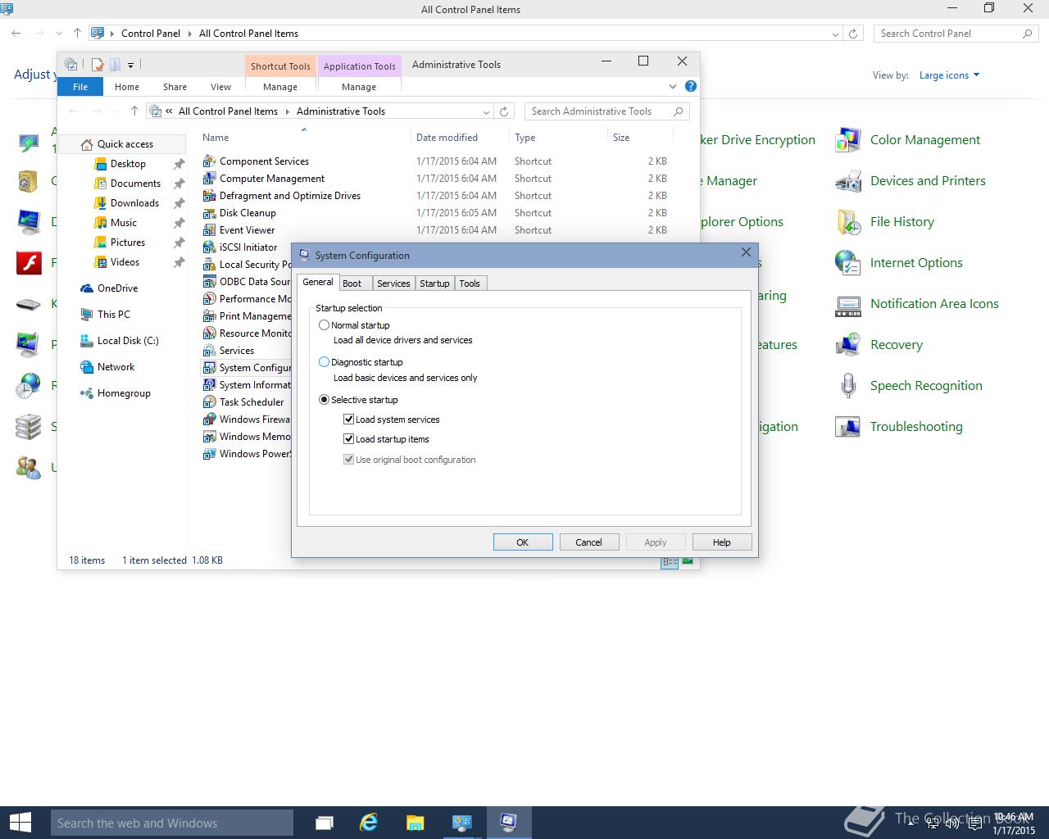
Task: Open the Explorer ribbon Help icon
Action: 691,86
